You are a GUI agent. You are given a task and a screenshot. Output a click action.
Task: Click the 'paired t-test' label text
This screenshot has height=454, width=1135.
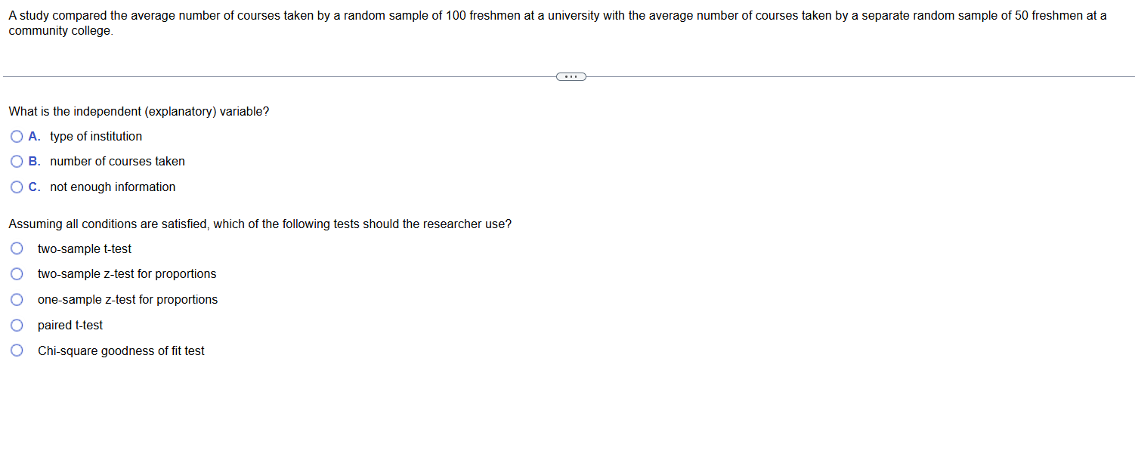coord(70,326)
